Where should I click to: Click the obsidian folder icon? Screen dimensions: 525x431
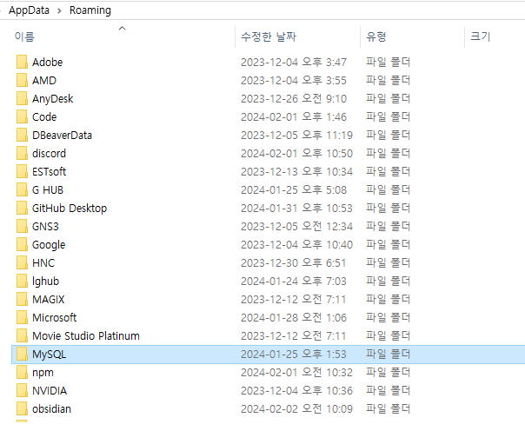tap(22, 408)
